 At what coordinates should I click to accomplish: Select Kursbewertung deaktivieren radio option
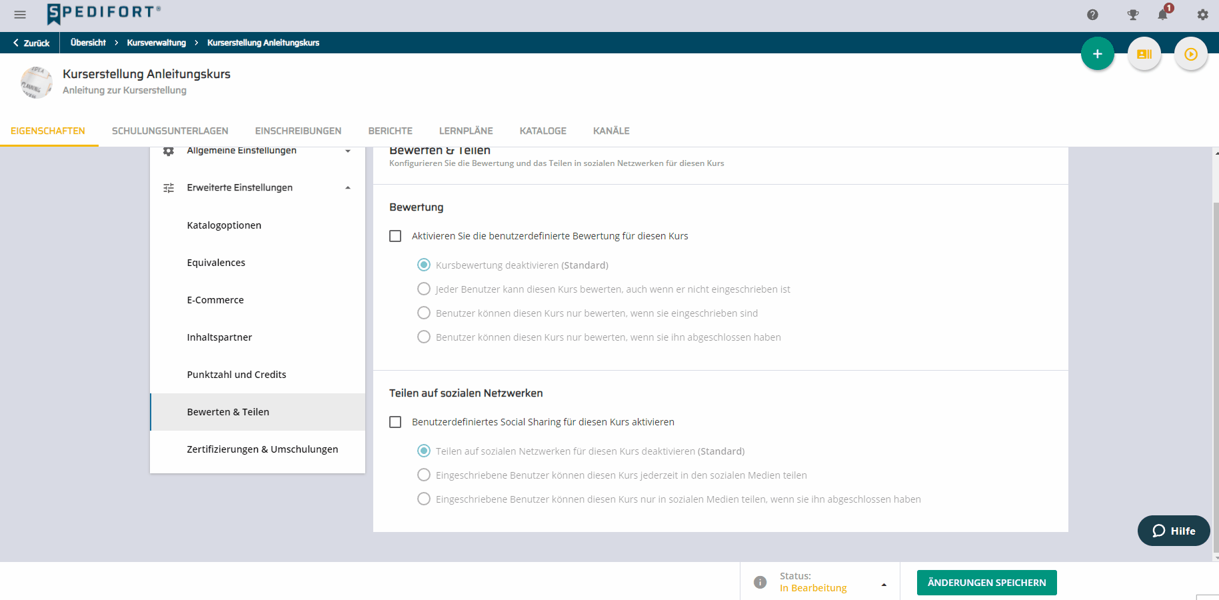424,265
